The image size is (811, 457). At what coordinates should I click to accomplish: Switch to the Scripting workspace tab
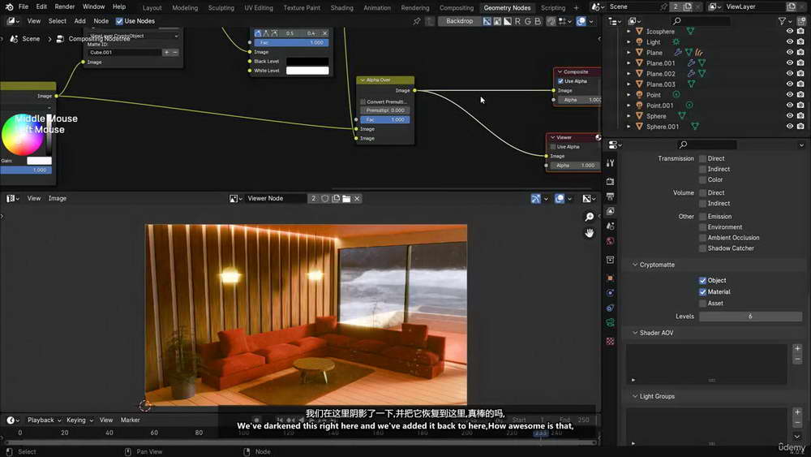pos(552,8)
